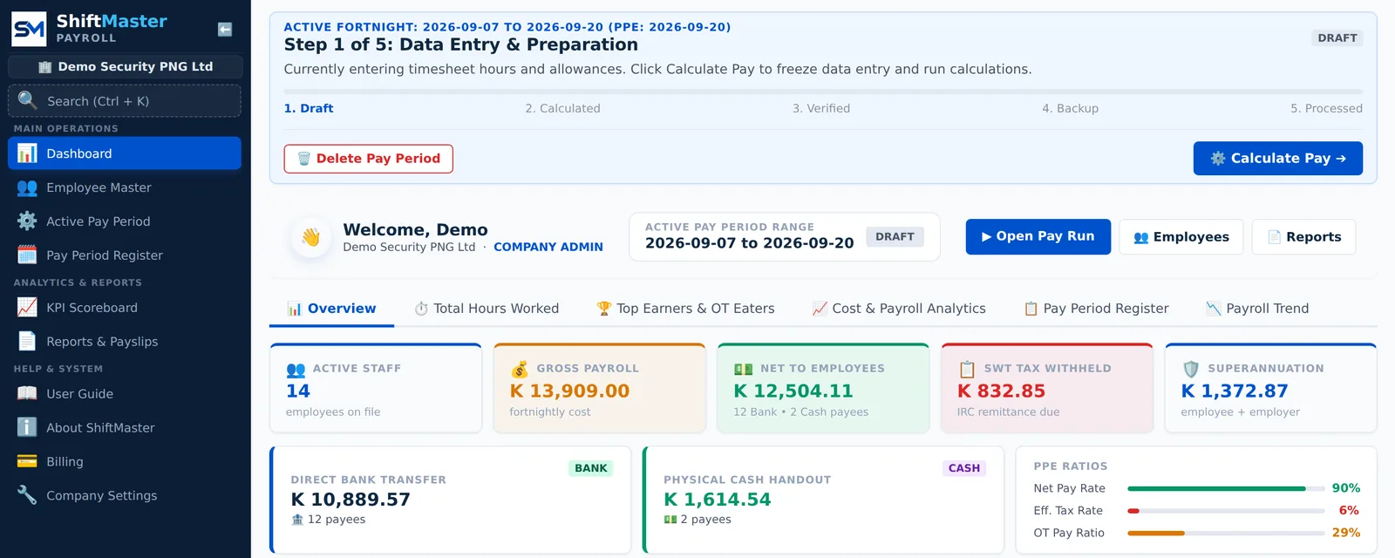Click the Net to Employees banknote icon

coord(743,370)
